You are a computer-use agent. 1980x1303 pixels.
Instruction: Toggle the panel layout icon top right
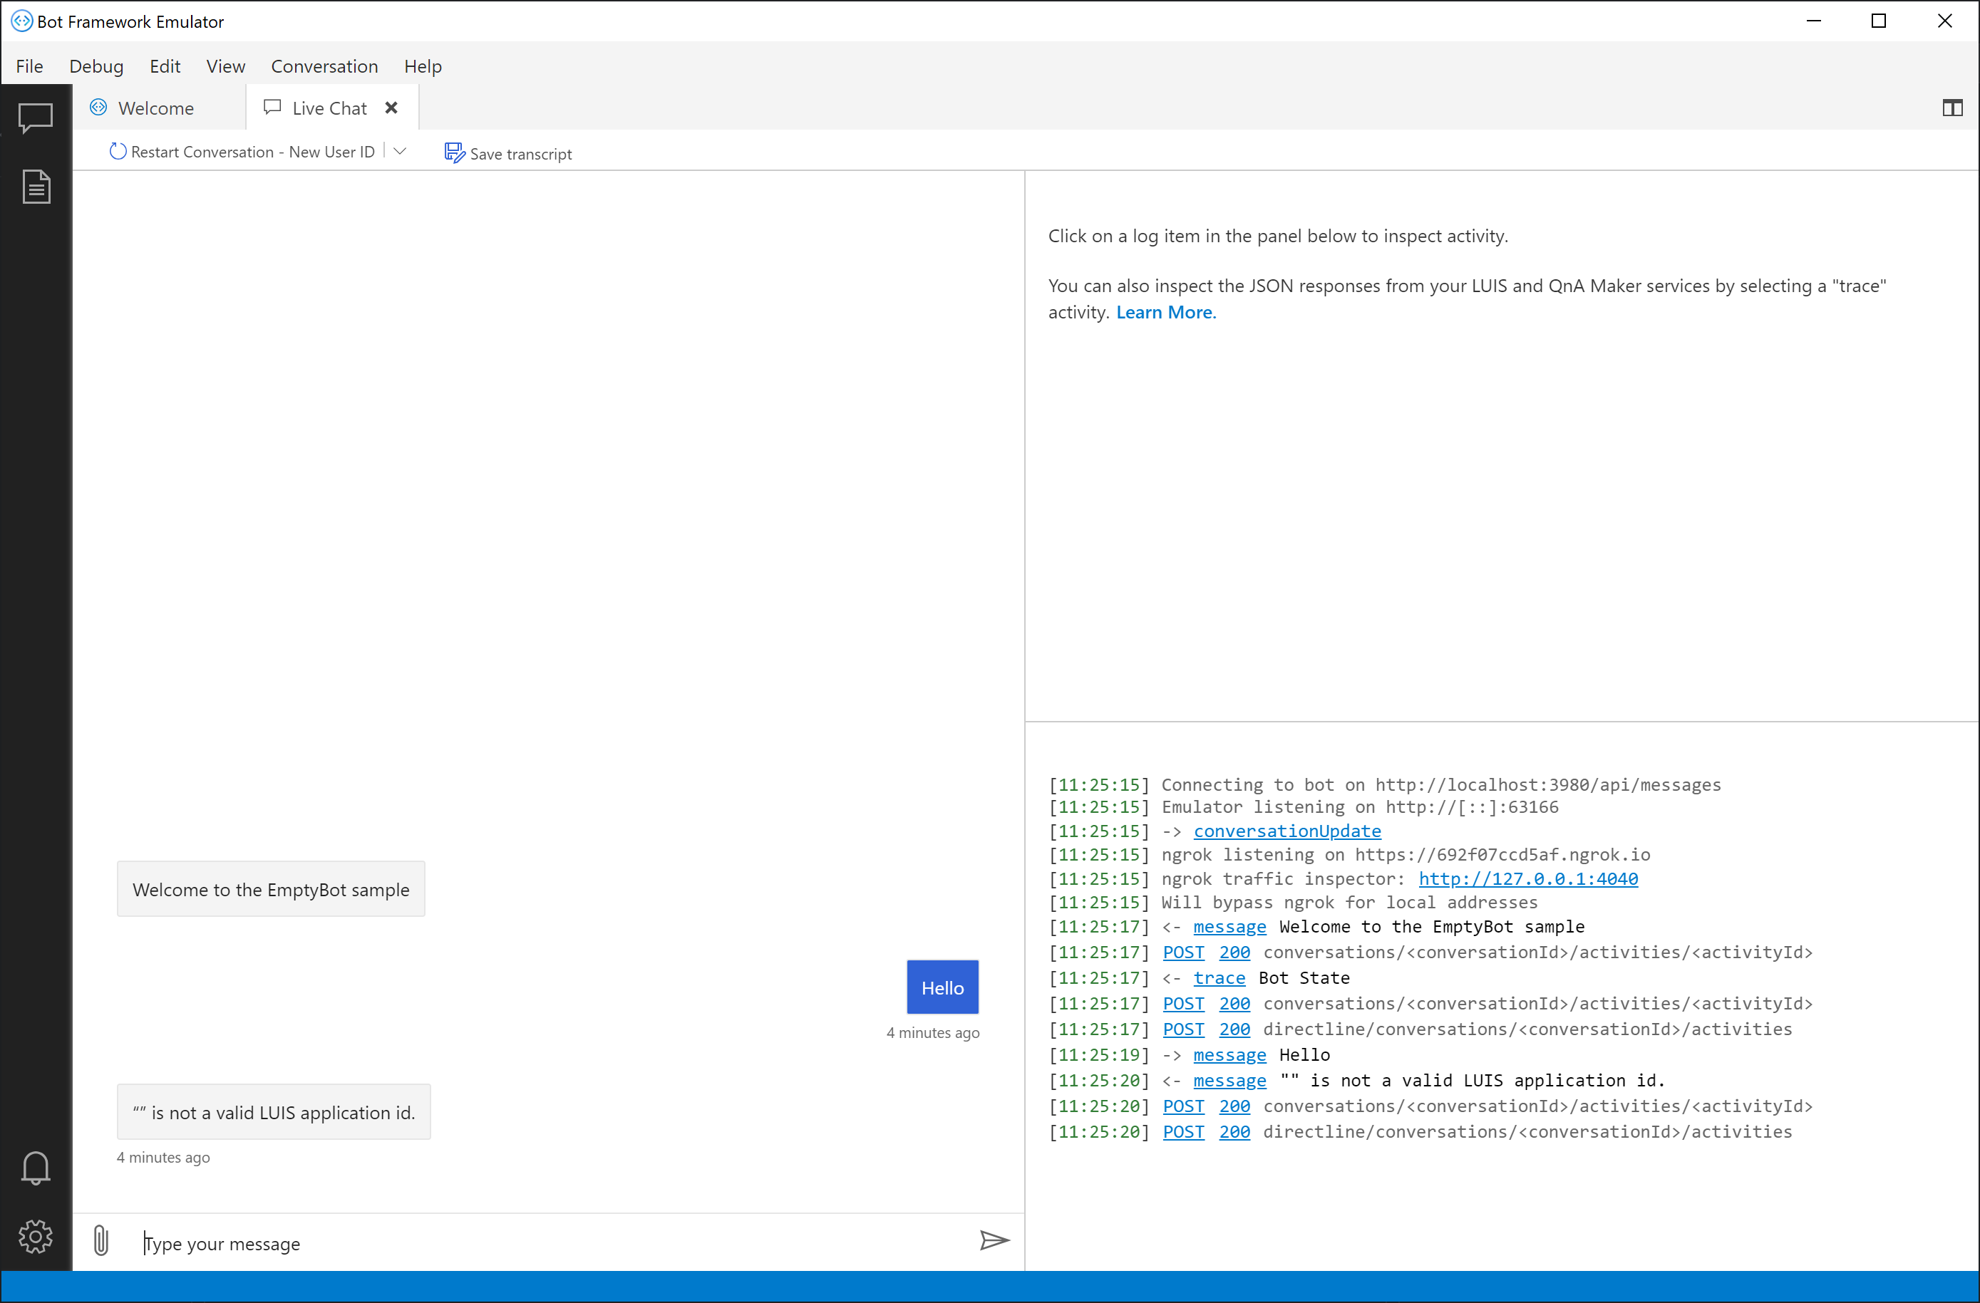click(1952, 108)
